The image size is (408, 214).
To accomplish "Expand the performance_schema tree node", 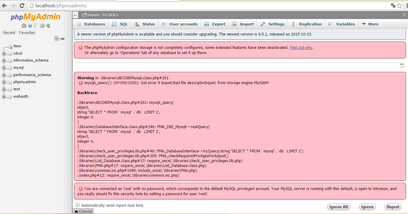I will click(x=4, y=75).
